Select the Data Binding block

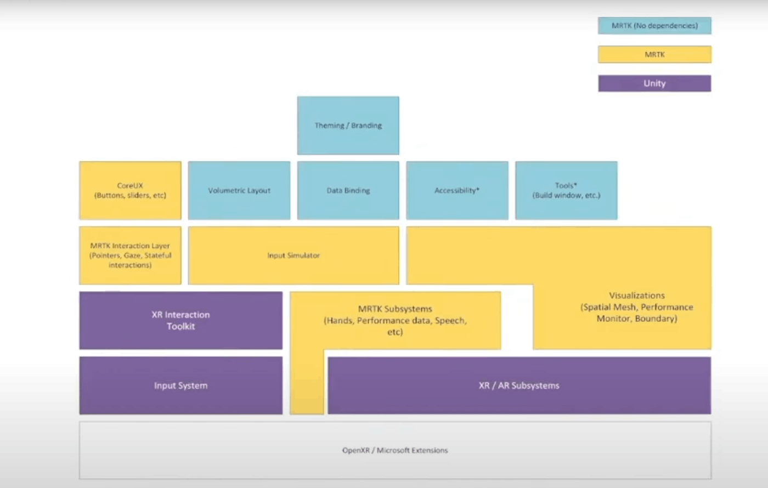(348, 190)
